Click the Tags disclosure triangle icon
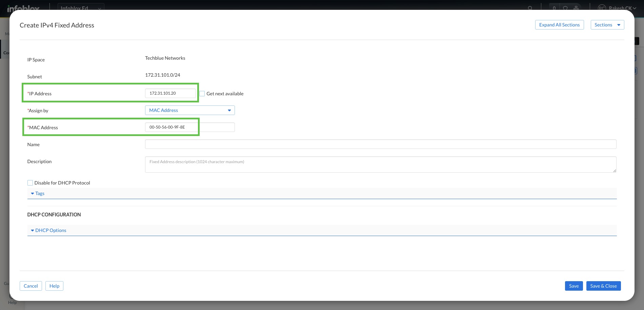644x310 pixels. coord(33,193)
